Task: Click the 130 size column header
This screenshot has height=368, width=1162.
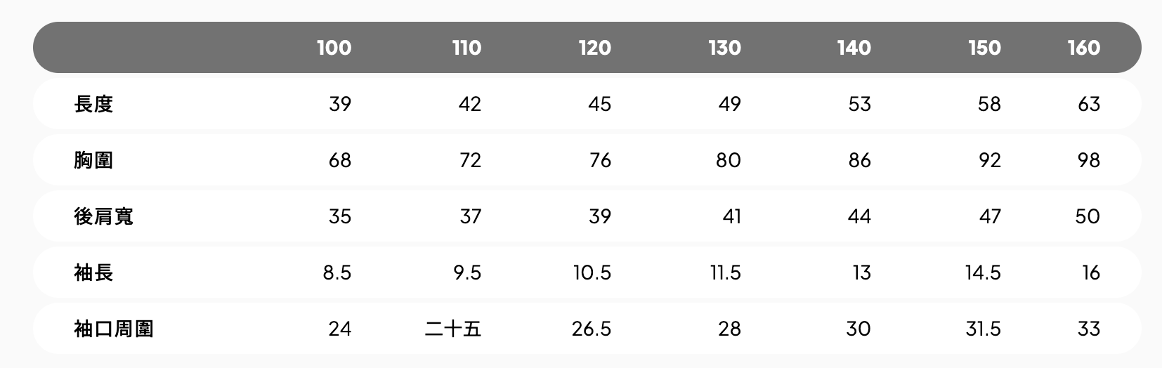Action: tap(724, 48)
